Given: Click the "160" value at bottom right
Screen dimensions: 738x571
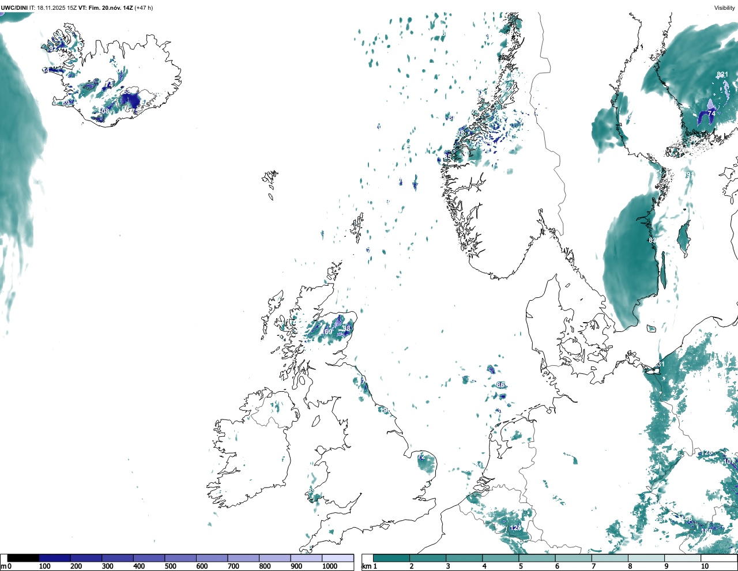Looking at the screenshot, I should click(706, 531).
